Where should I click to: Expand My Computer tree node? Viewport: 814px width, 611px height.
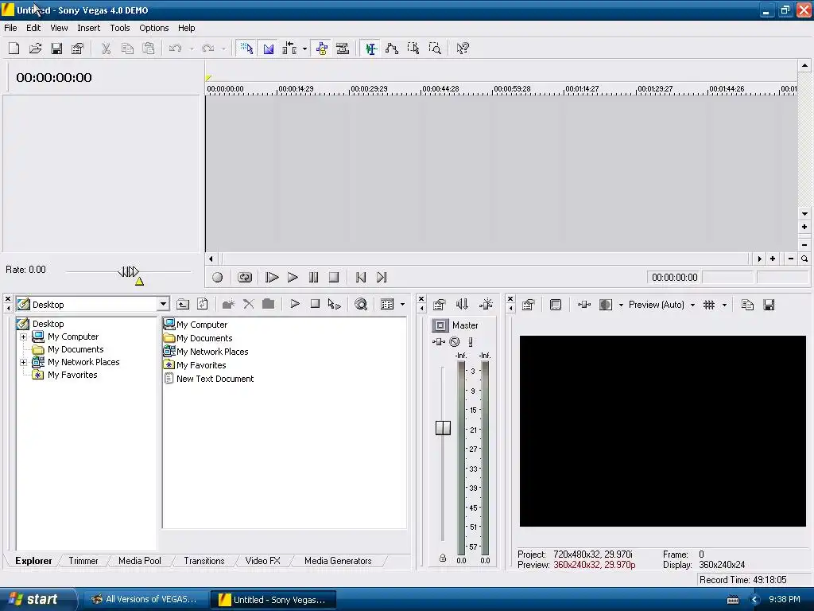click(x=23, y=337)
